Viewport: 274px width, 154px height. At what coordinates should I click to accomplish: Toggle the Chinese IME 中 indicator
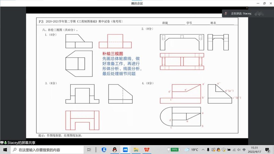[x=244, y=150]
